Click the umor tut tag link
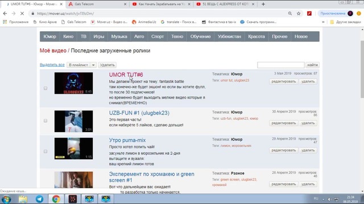Screen dimensions: 364x204 click(226, 80)
